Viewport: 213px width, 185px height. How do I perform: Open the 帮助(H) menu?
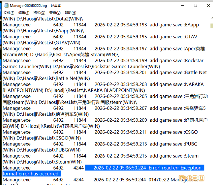70,13
